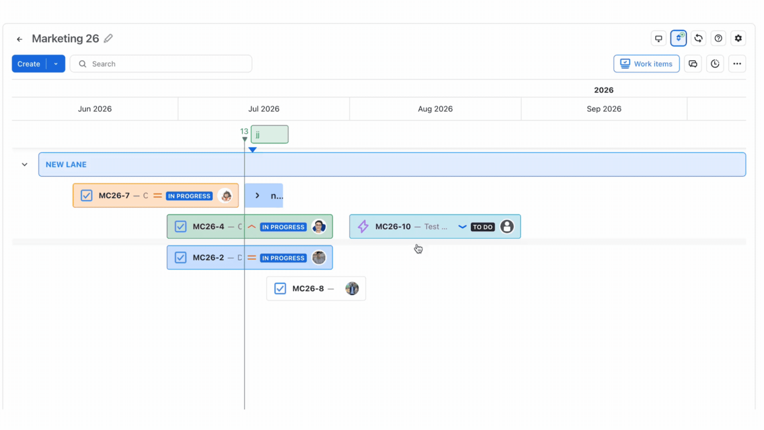Click the assignee avatar on MC26-8
The image size is (764, 430).
coord(352,289)
